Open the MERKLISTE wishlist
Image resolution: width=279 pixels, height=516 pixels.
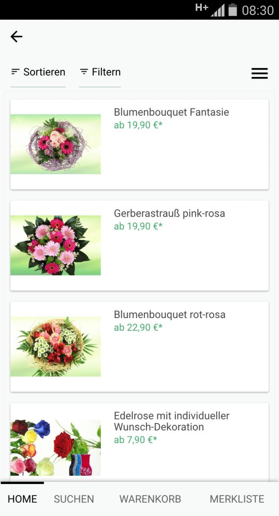click(237, 499)
